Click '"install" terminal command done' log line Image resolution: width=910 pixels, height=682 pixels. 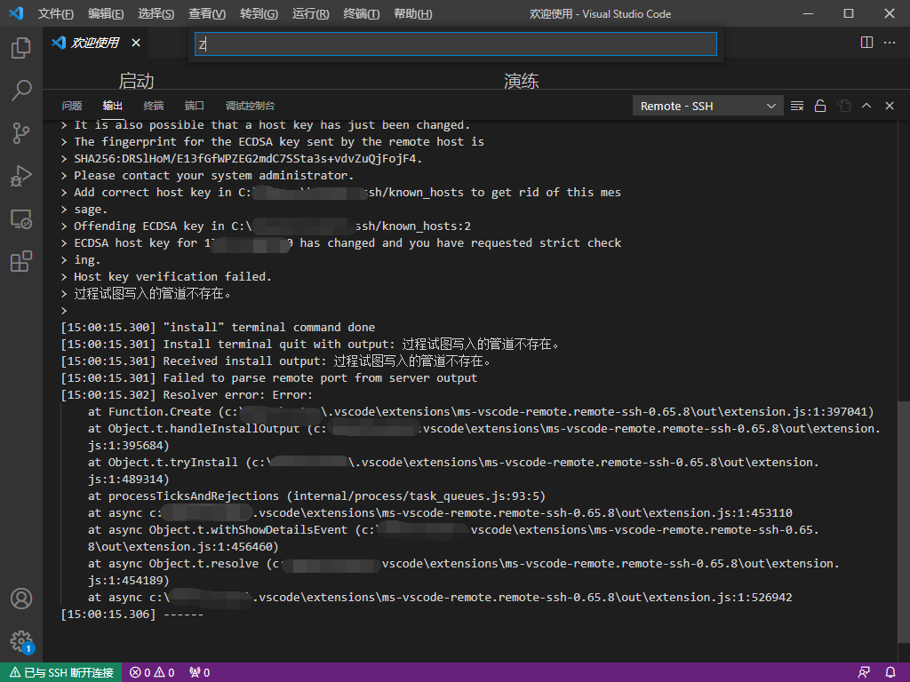point(219,327)
